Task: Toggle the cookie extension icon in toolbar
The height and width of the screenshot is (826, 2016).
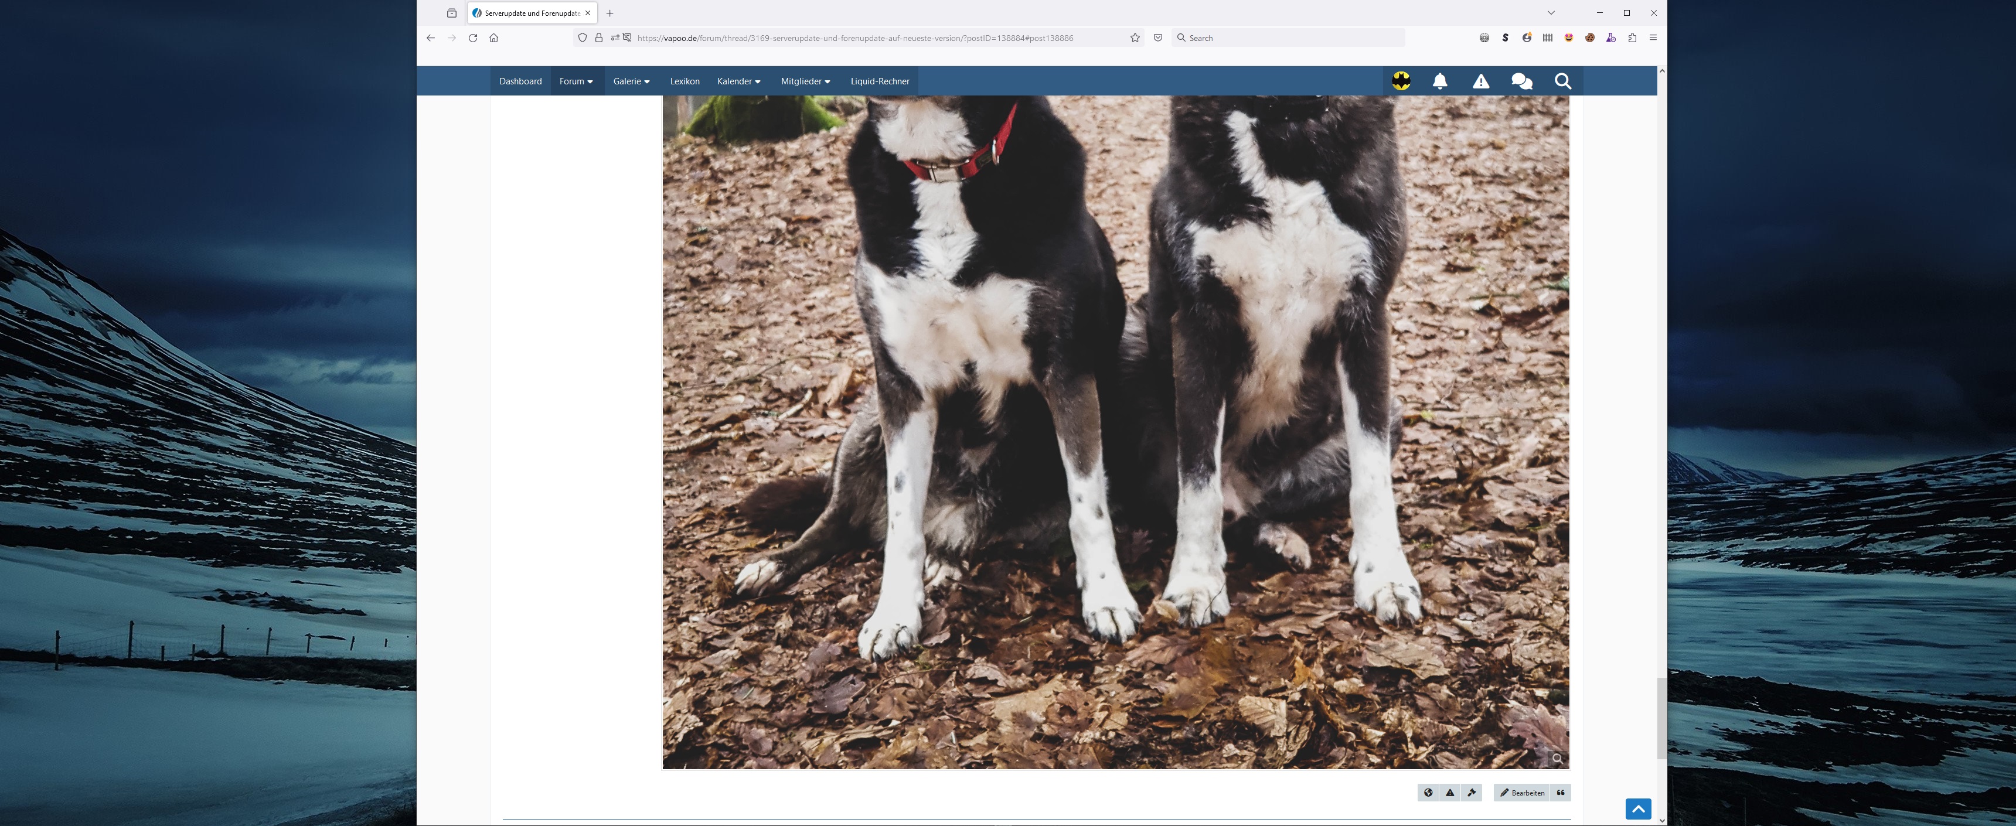Action: (1589, 37)
